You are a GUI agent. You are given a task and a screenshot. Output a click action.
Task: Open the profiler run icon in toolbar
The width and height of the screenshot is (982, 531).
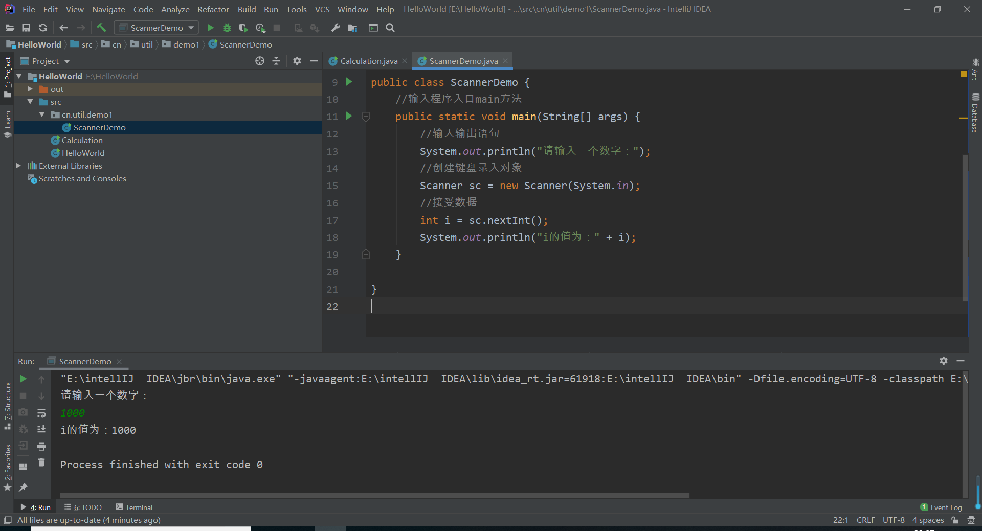point(260,28)
